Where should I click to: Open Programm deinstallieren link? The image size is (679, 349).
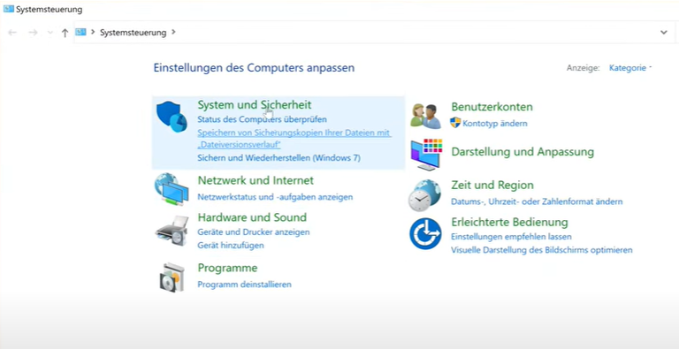click(x=244, y=285)
